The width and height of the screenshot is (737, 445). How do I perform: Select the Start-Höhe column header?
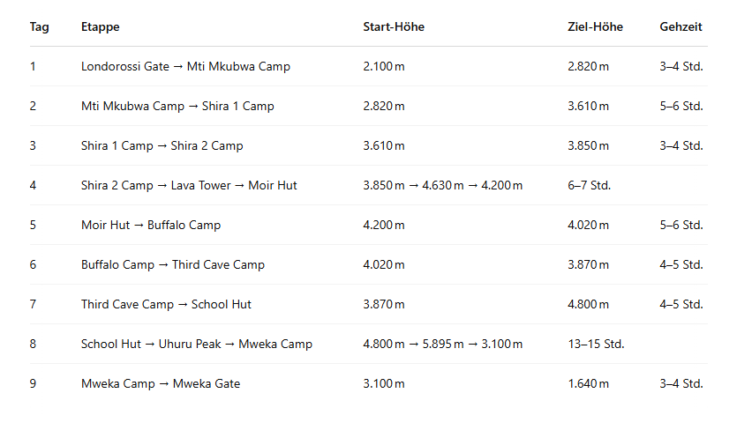click(394, 27)
